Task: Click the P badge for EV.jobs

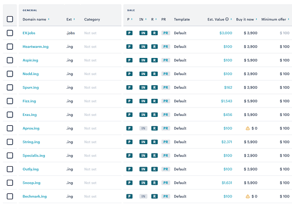Action: click(x=129, y=33)
